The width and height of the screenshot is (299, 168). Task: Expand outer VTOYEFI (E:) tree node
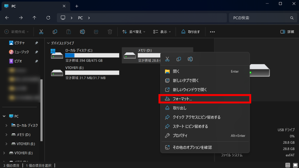pos(4,153)
